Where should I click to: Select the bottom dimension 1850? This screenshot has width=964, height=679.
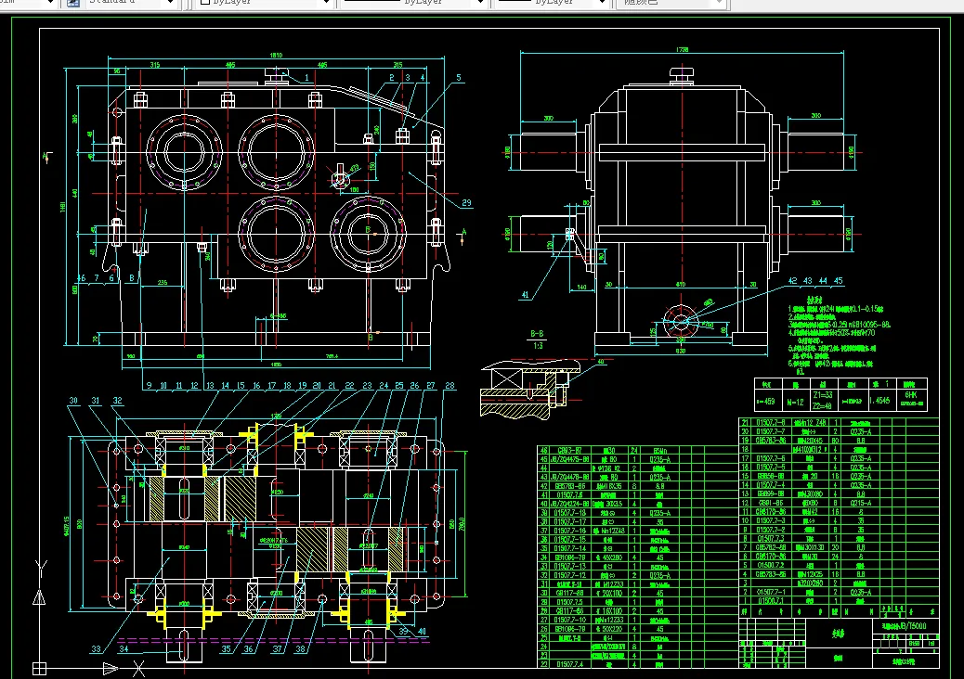coord(276,365)
